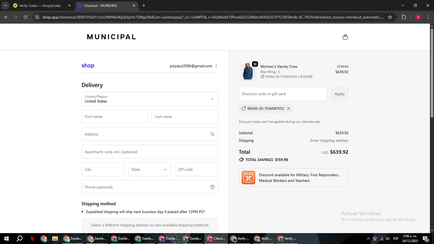The image size is (434, 244).
Task: Open the tab search dropdown arrow
Action: [5, 5]
